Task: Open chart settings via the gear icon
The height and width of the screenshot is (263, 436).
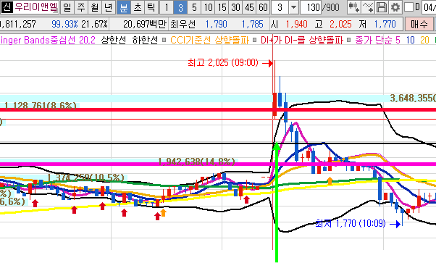Action: pos(395,7)
